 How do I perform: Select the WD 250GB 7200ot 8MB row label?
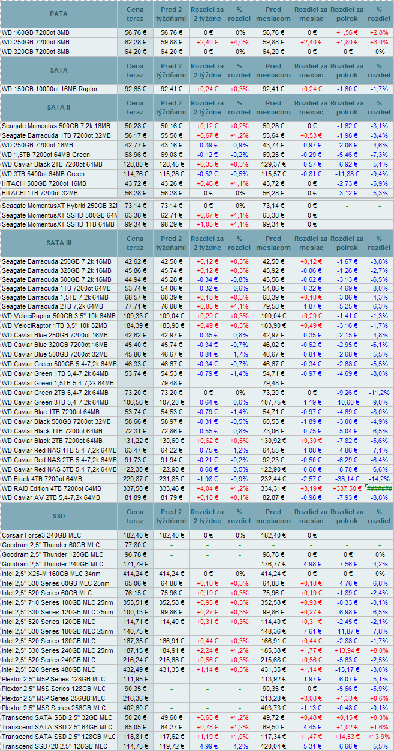point(35,42)
